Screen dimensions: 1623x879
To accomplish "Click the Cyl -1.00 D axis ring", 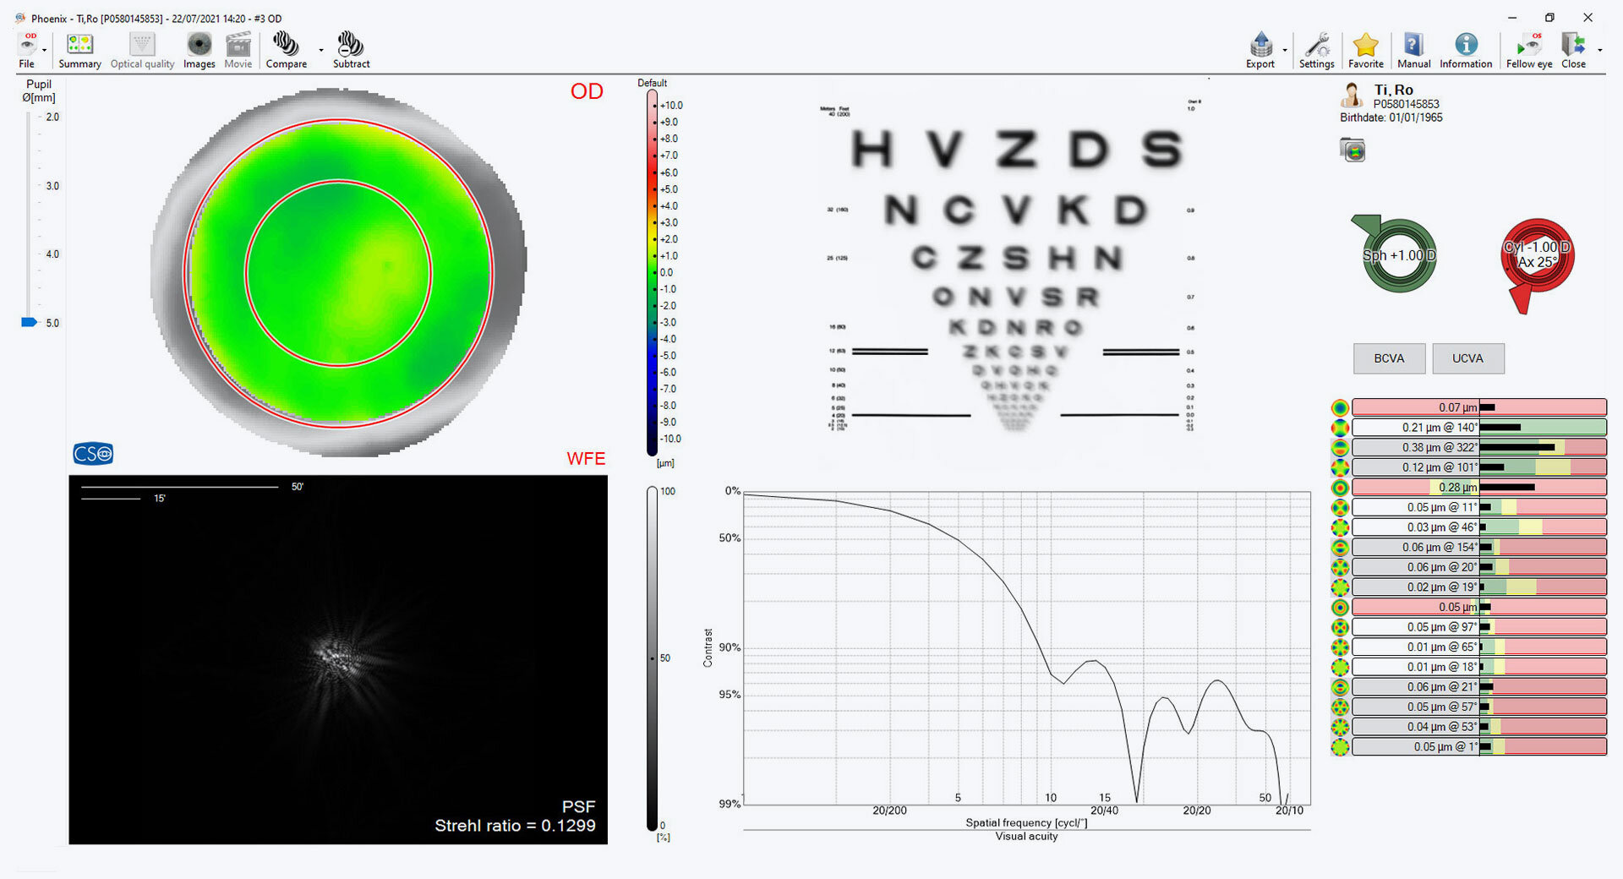I will (x=1537, y=256).
